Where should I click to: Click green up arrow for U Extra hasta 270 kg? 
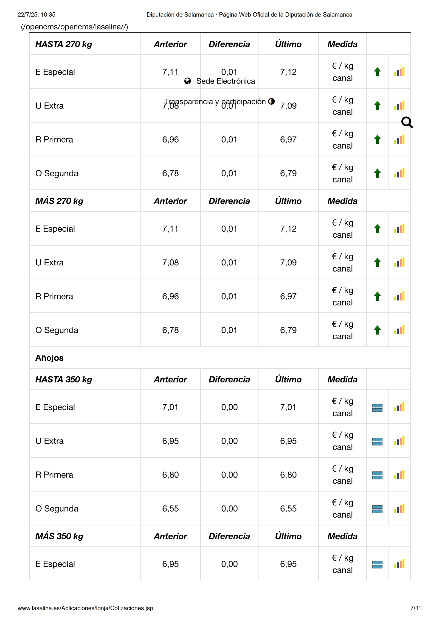(377, 106)
